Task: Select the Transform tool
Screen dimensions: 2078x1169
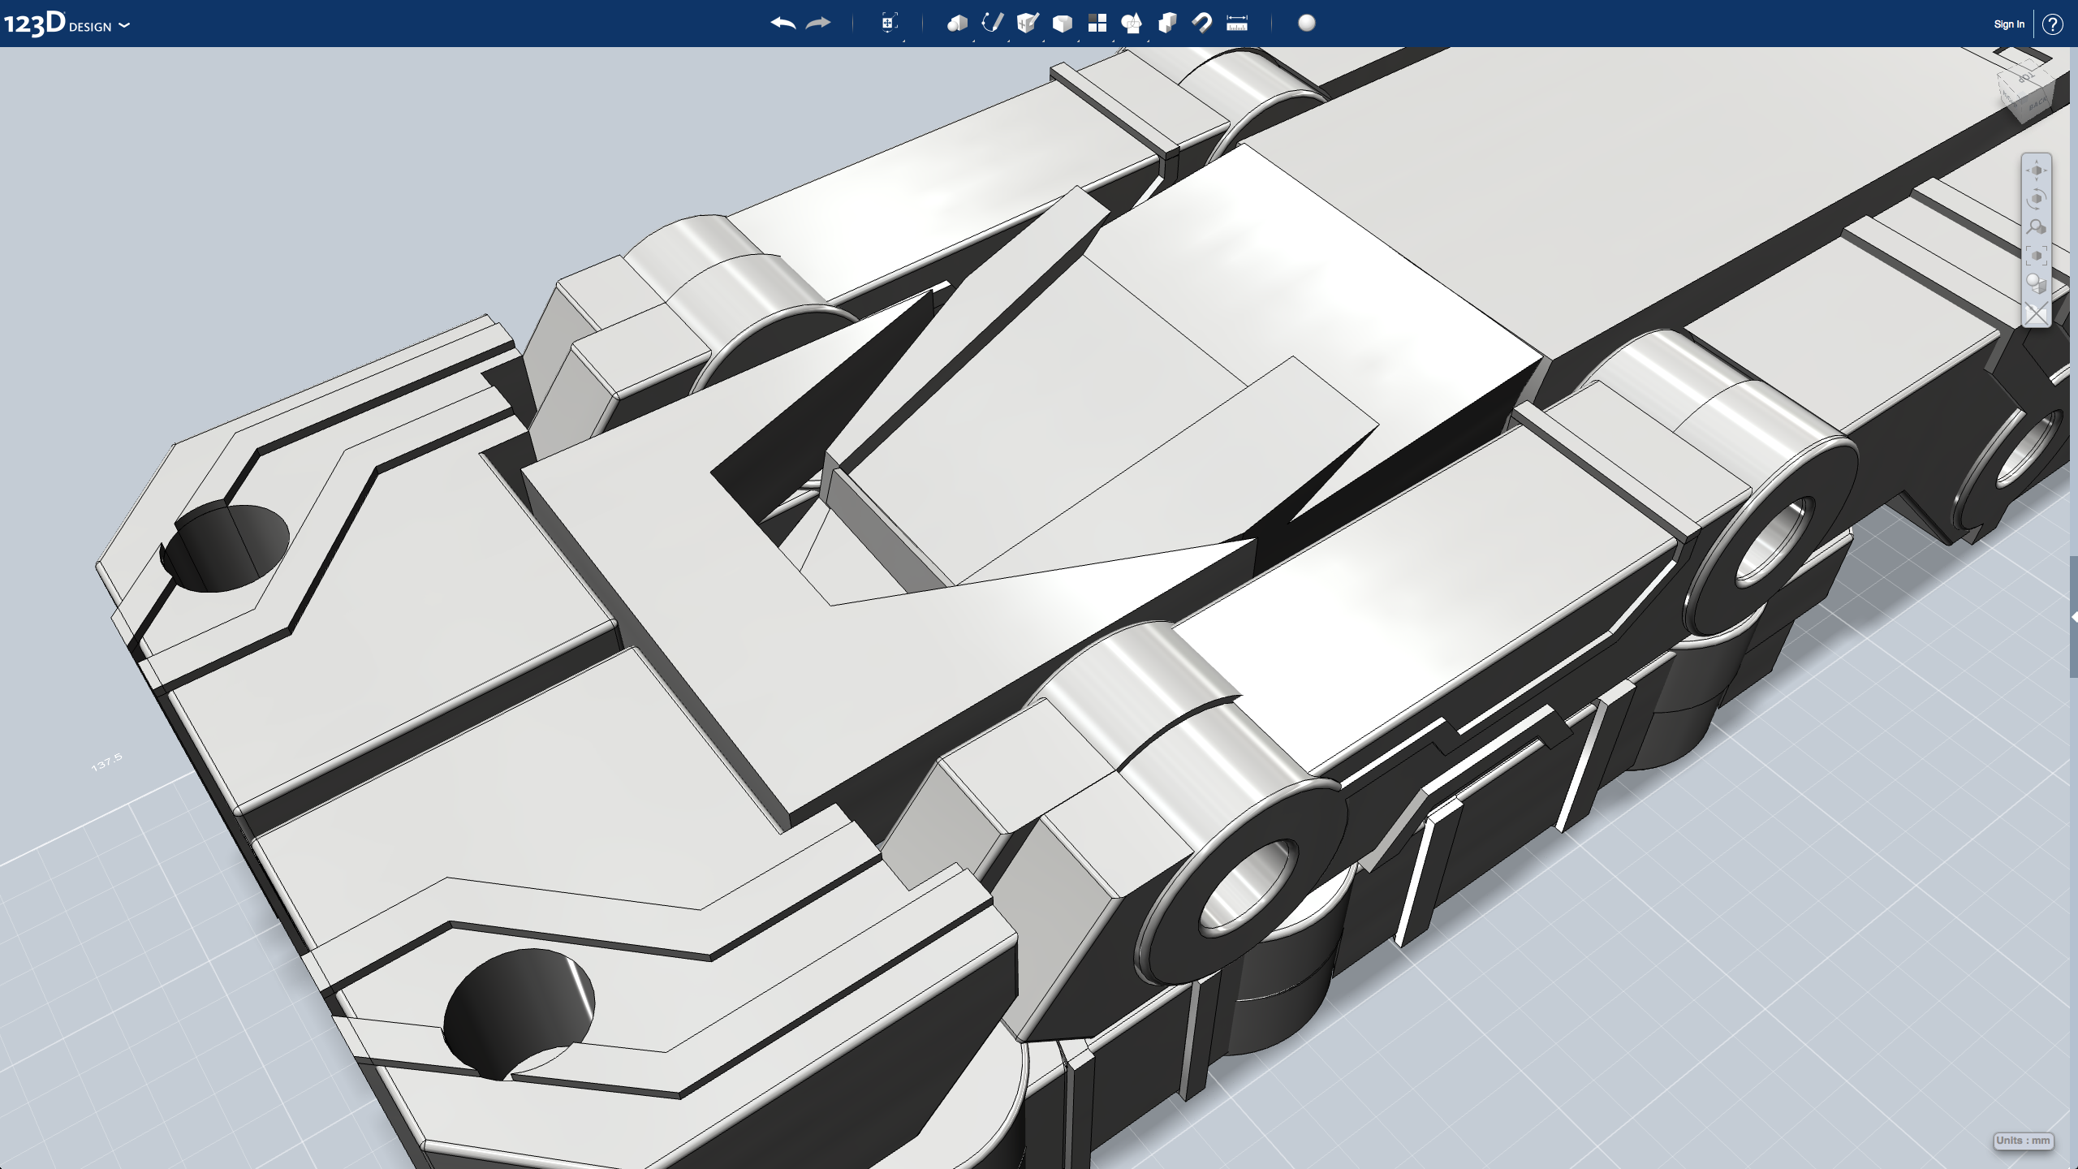Action: pyautogui.click(x=888, y=24)
